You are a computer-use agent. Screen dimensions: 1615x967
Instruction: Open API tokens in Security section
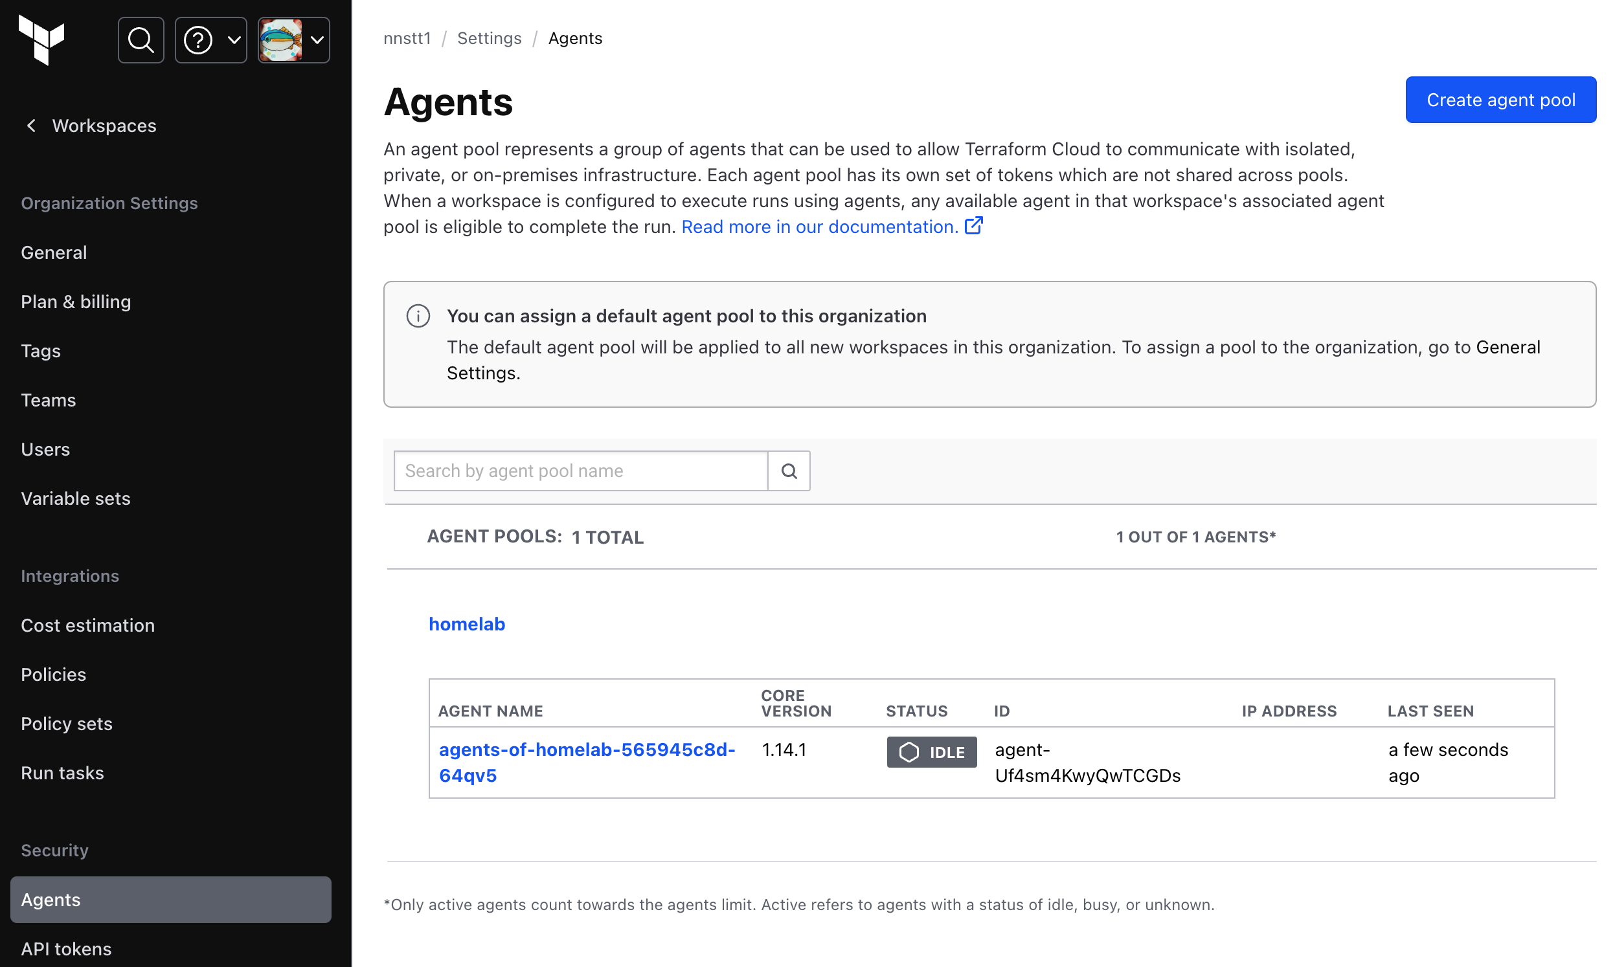coord(66,949)
